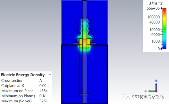Image resolution: width=169 pixels, height=104 pixels.
Task: Click the WeChat logo in the watermark
Action: (127, 96)
